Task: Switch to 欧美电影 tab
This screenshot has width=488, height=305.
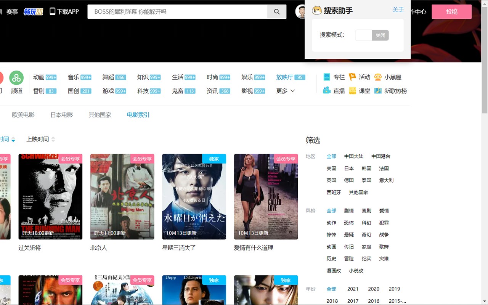Action: click(23, 115)
